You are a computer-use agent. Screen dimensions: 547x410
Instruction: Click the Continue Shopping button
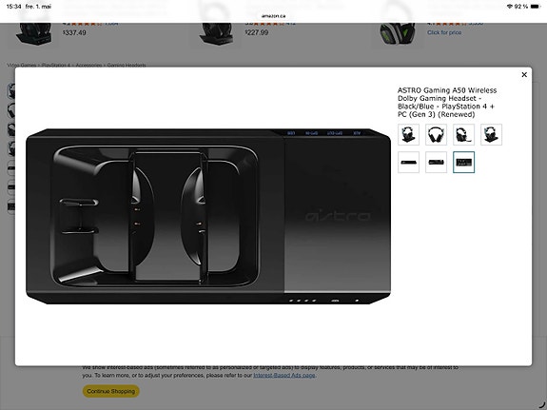(x=111, y=391)
